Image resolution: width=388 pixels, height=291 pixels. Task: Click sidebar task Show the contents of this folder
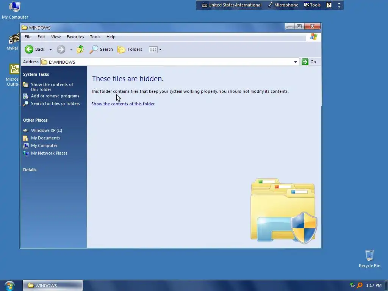[52, 87]
